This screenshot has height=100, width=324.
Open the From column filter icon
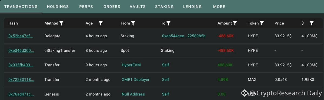click(x=133, y=23)
